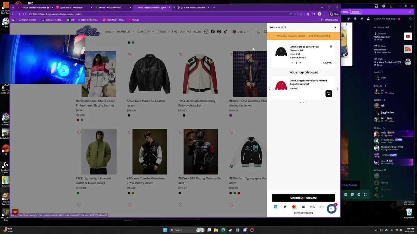Switch to the +1400% Sneaker Investment tab
Image resolution: width=417 pixels, height=234 pixels.
tap(35, 7)
